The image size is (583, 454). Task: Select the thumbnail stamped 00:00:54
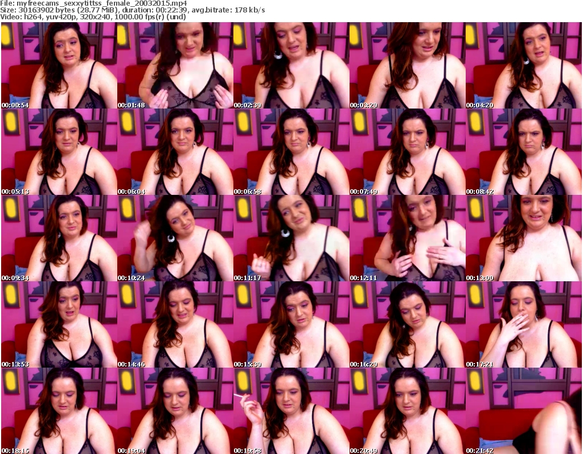coord(59,65)
